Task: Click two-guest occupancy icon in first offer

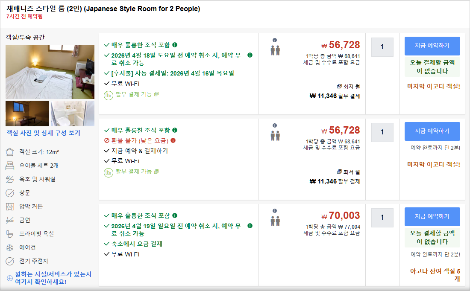Action: click(x=275, y=50)
